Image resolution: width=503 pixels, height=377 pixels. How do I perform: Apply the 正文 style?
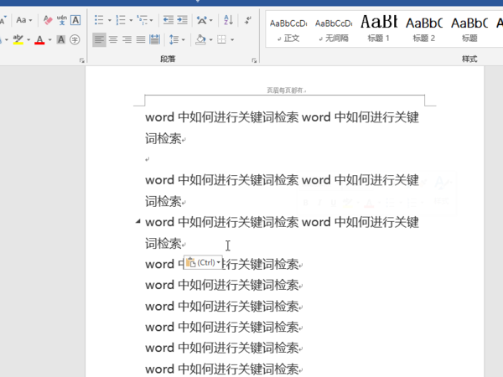click(288, 30)
